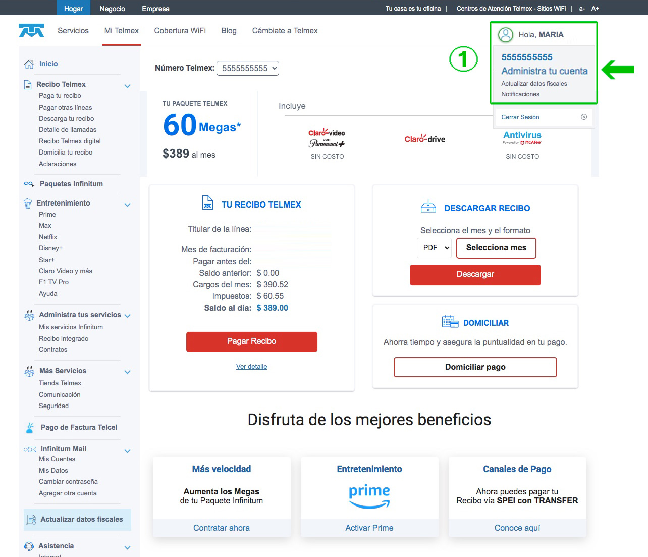Select Disney+ in Entretenimiento list
The width and height of the screenshot is (648, 557).
pyautogui.click(x=51, y=248)
